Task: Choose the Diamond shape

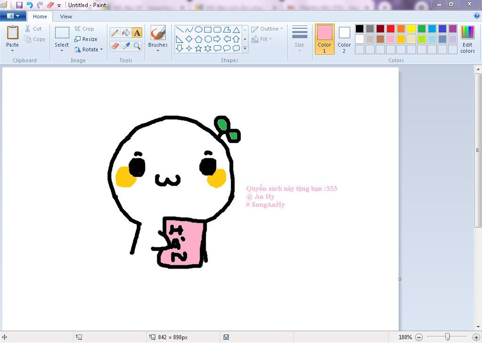Action: pyautogui.click(x=189, y=39)
